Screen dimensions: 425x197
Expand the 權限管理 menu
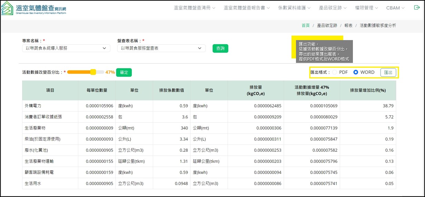(x=366, y=8)
